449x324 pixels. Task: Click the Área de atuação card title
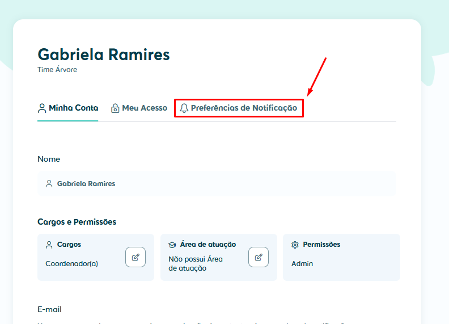pos(208,245)
